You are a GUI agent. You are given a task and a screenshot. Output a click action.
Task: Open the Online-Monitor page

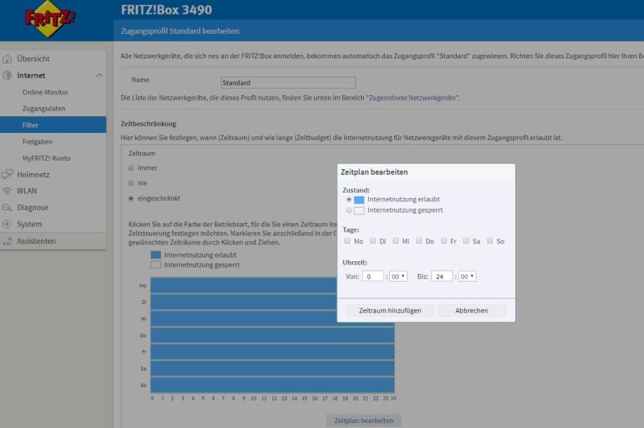(45, 92)
